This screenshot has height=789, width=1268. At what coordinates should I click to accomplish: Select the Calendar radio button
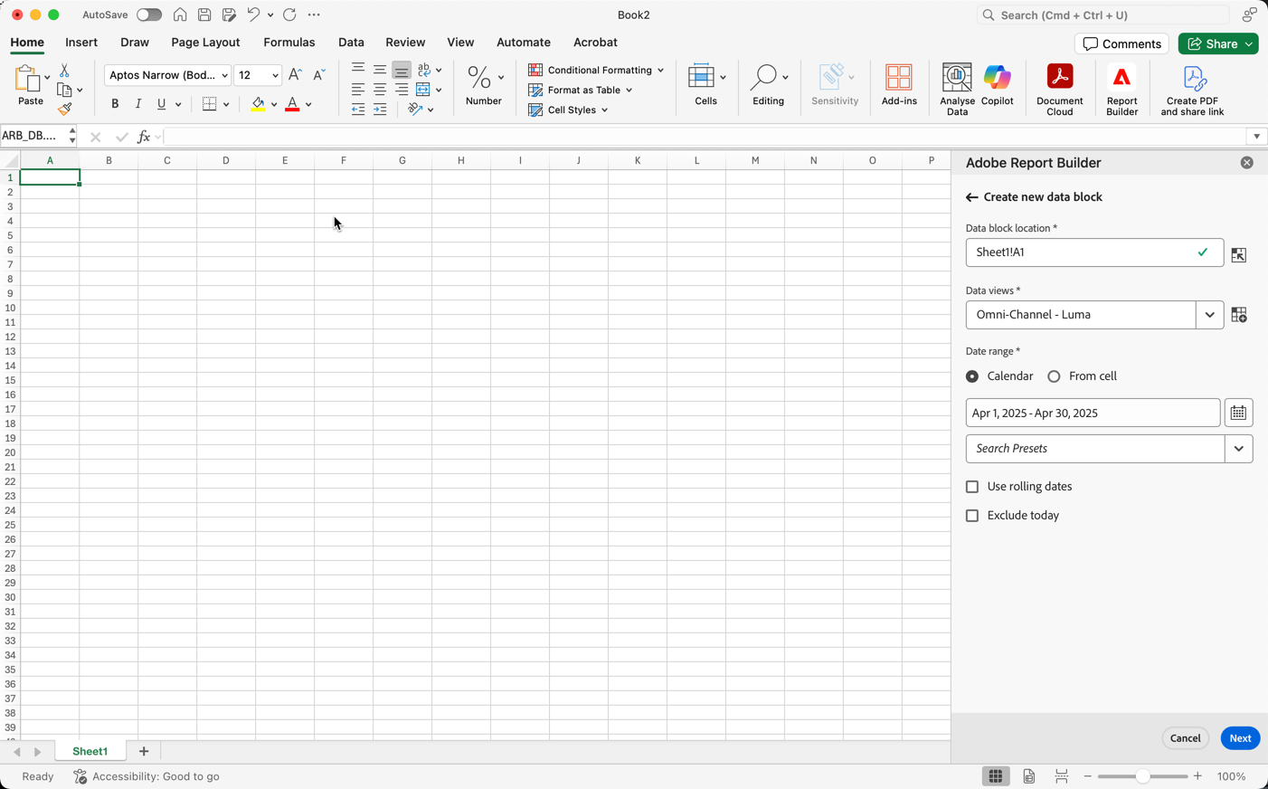(x=972, y=376)
